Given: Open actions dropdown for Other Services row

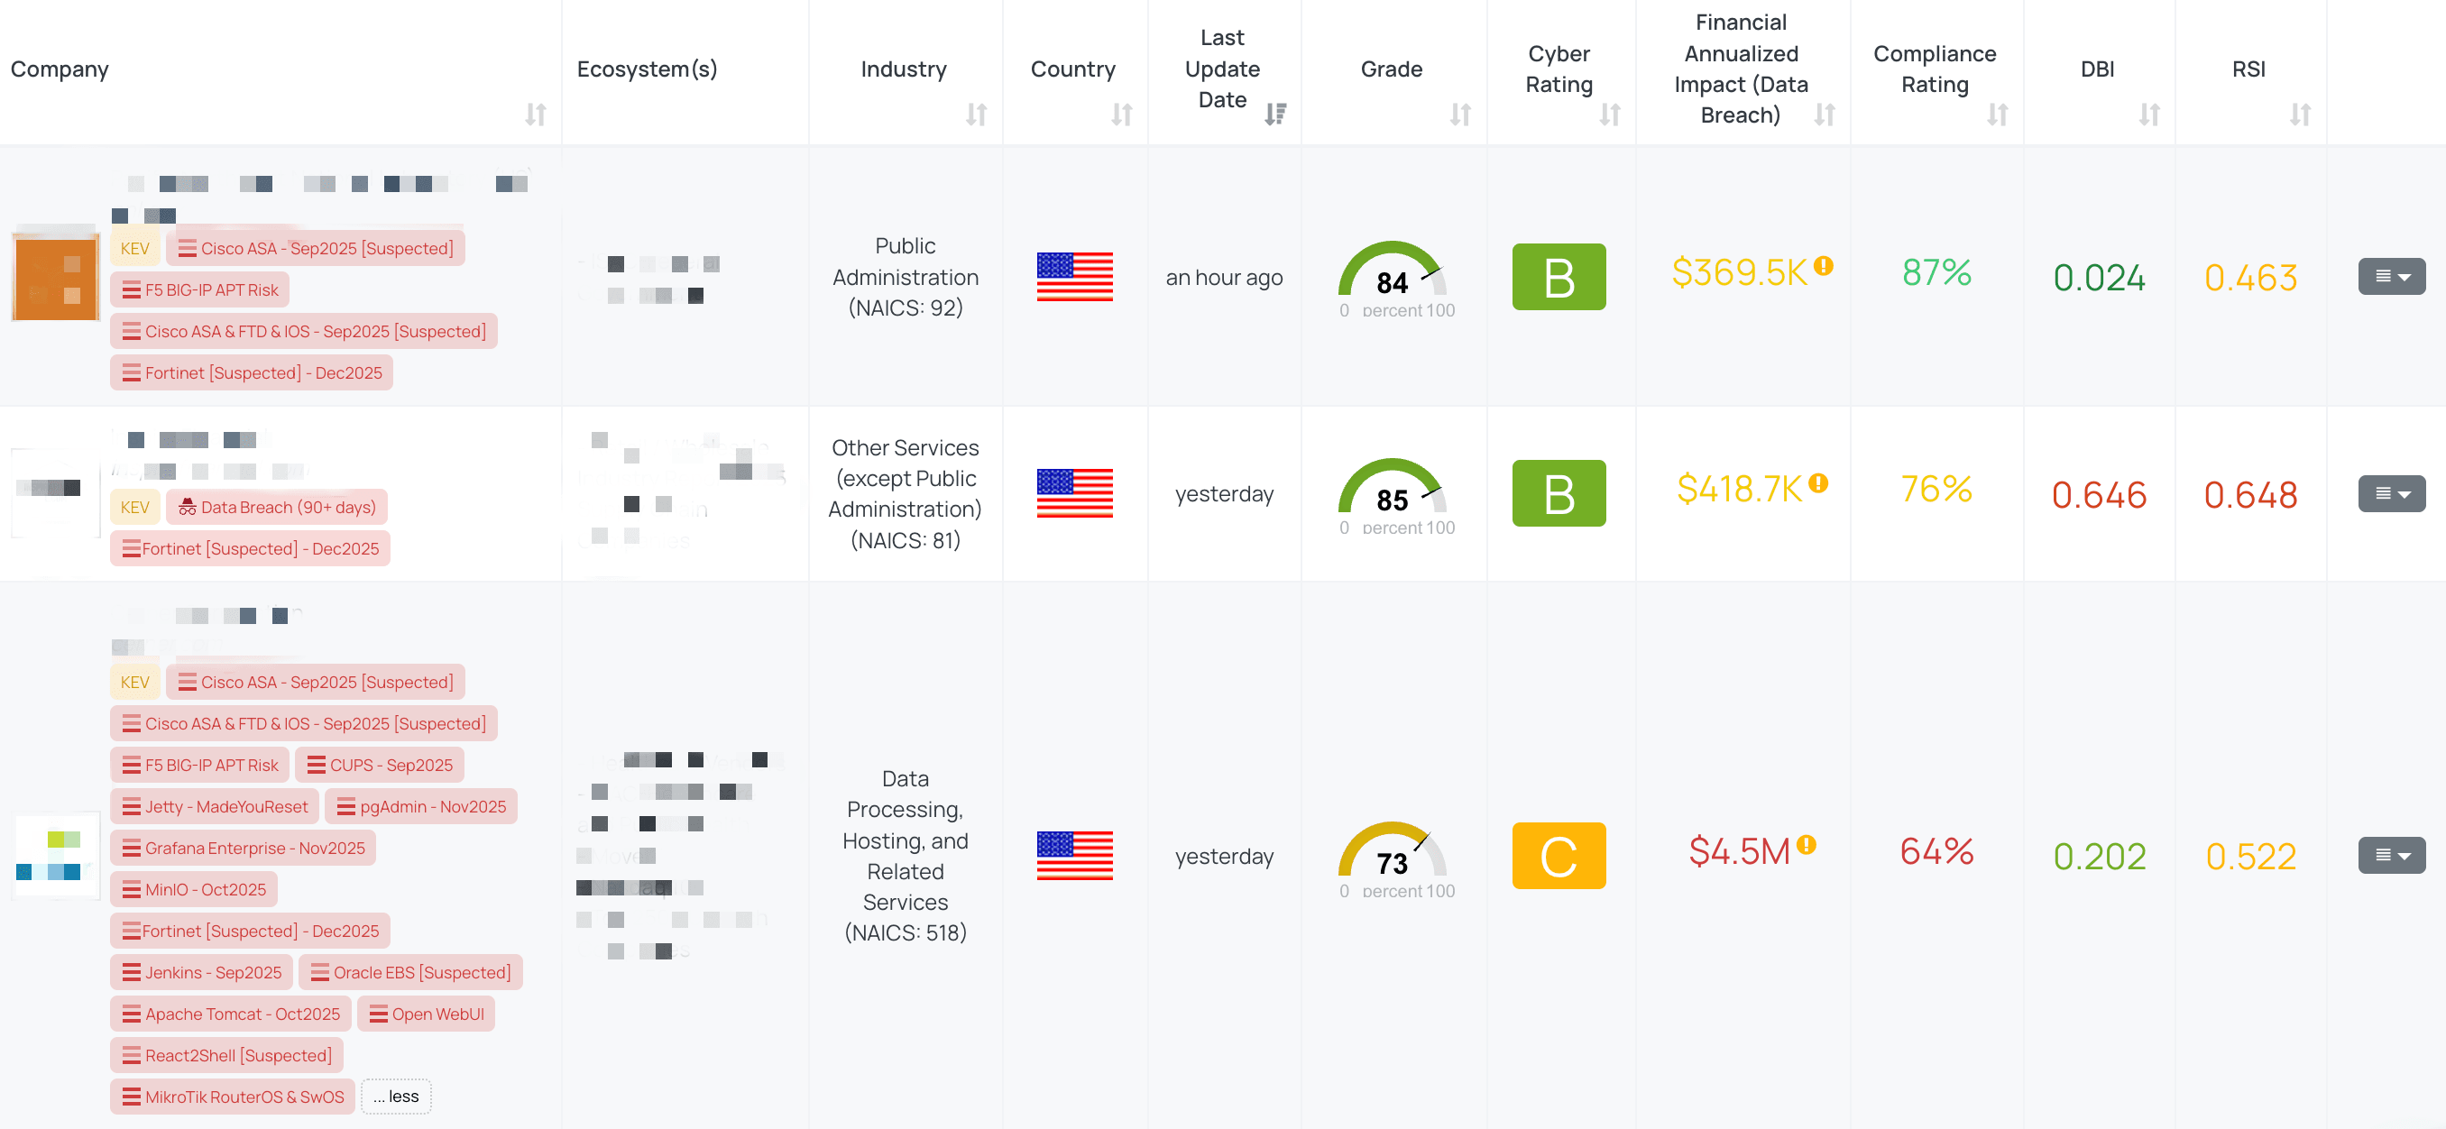Looking at the screenshot, I should point(2391,494).
